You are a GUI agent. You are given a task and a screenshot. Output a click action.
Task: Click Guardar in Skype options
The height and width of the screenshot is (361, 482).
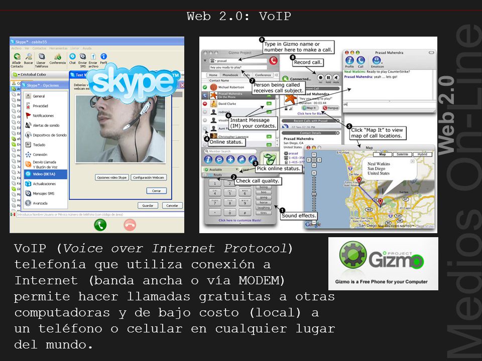point(148,206)
